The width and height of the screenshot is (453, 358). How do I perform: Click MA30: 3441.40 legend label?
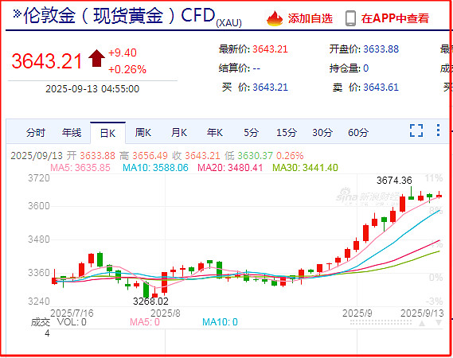(305, 168)
